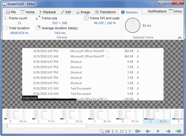This screenshot has width=186, height=136.
Task: Click the 9/18/2018 3:23 AM Text Document row
Action: click(x=93, y=88)
